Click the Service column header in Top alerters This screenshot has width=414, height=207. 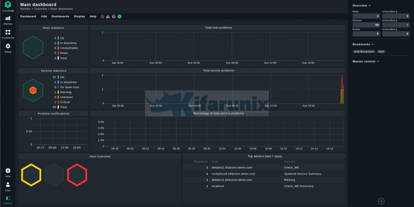289,162
